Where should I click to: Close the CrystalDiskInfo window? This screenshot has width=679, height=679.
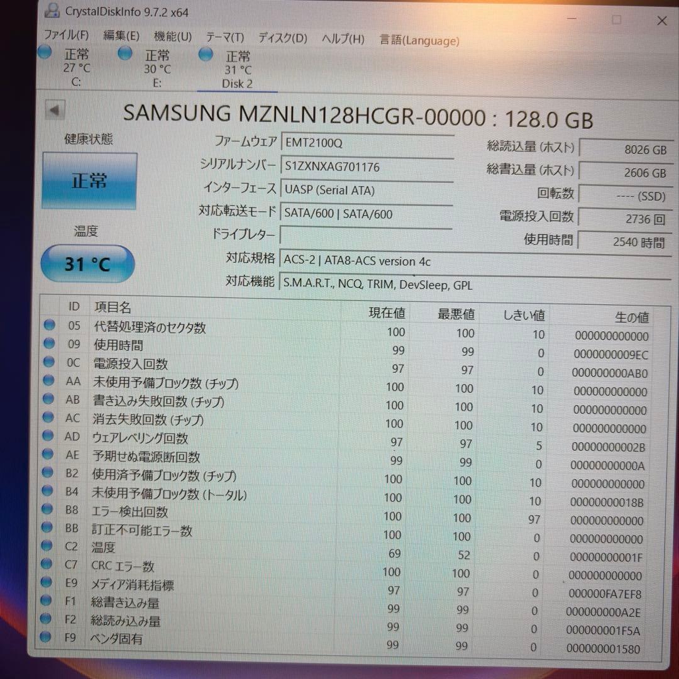click(x=661, y=20)
